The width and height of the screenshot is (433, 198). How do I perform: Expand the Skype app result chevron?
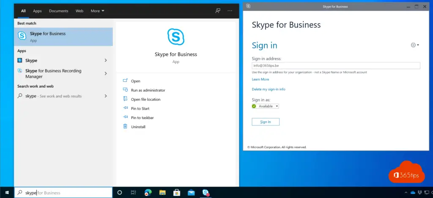click(106, 61)
